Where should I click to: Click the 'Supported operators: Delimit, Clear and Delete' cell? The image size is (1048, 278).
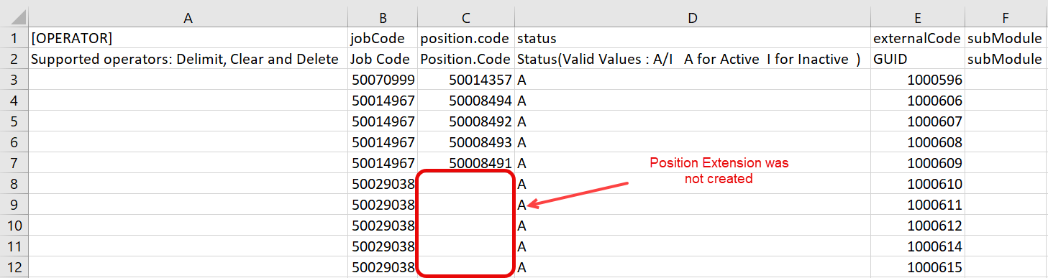188,60
